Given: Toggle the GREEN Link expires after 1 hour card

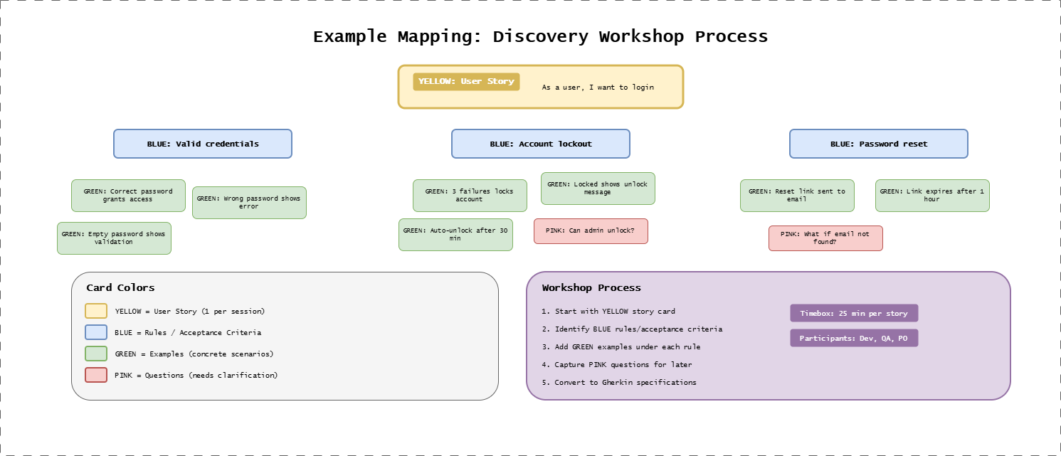Looking at the screenshot, I should 932,196.
